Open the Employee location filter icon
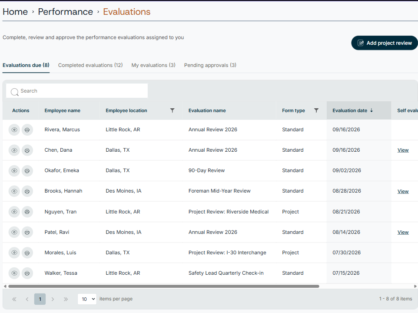Screen dimensions: 418x313 (173, 110)
